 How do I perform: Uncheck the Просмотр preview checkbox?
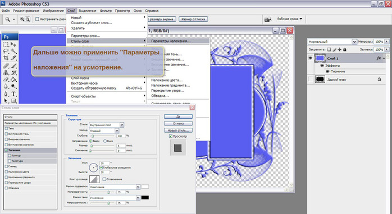(171, 136)
